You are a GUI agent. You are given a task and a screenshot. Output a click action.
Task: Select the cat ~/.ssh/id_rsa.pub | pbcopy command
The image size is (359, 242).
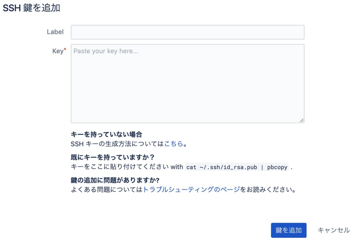237,167
